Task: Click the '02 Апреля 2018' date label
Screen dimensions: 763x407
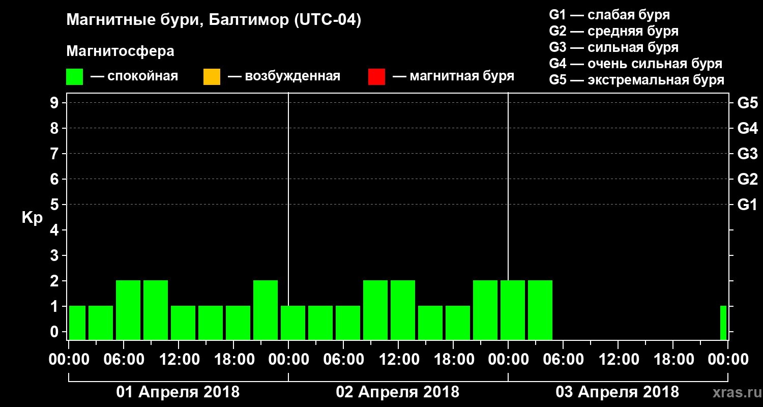Action: 398,392
